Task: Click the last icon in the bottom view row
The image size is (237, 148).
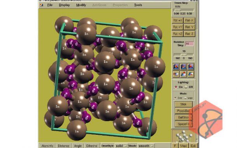Action: click(191, 74)
